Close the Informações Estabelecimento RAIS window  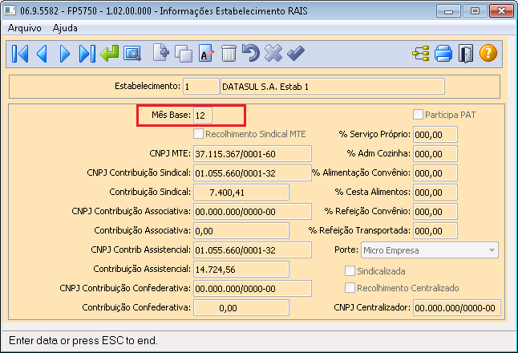pos(501,11)
